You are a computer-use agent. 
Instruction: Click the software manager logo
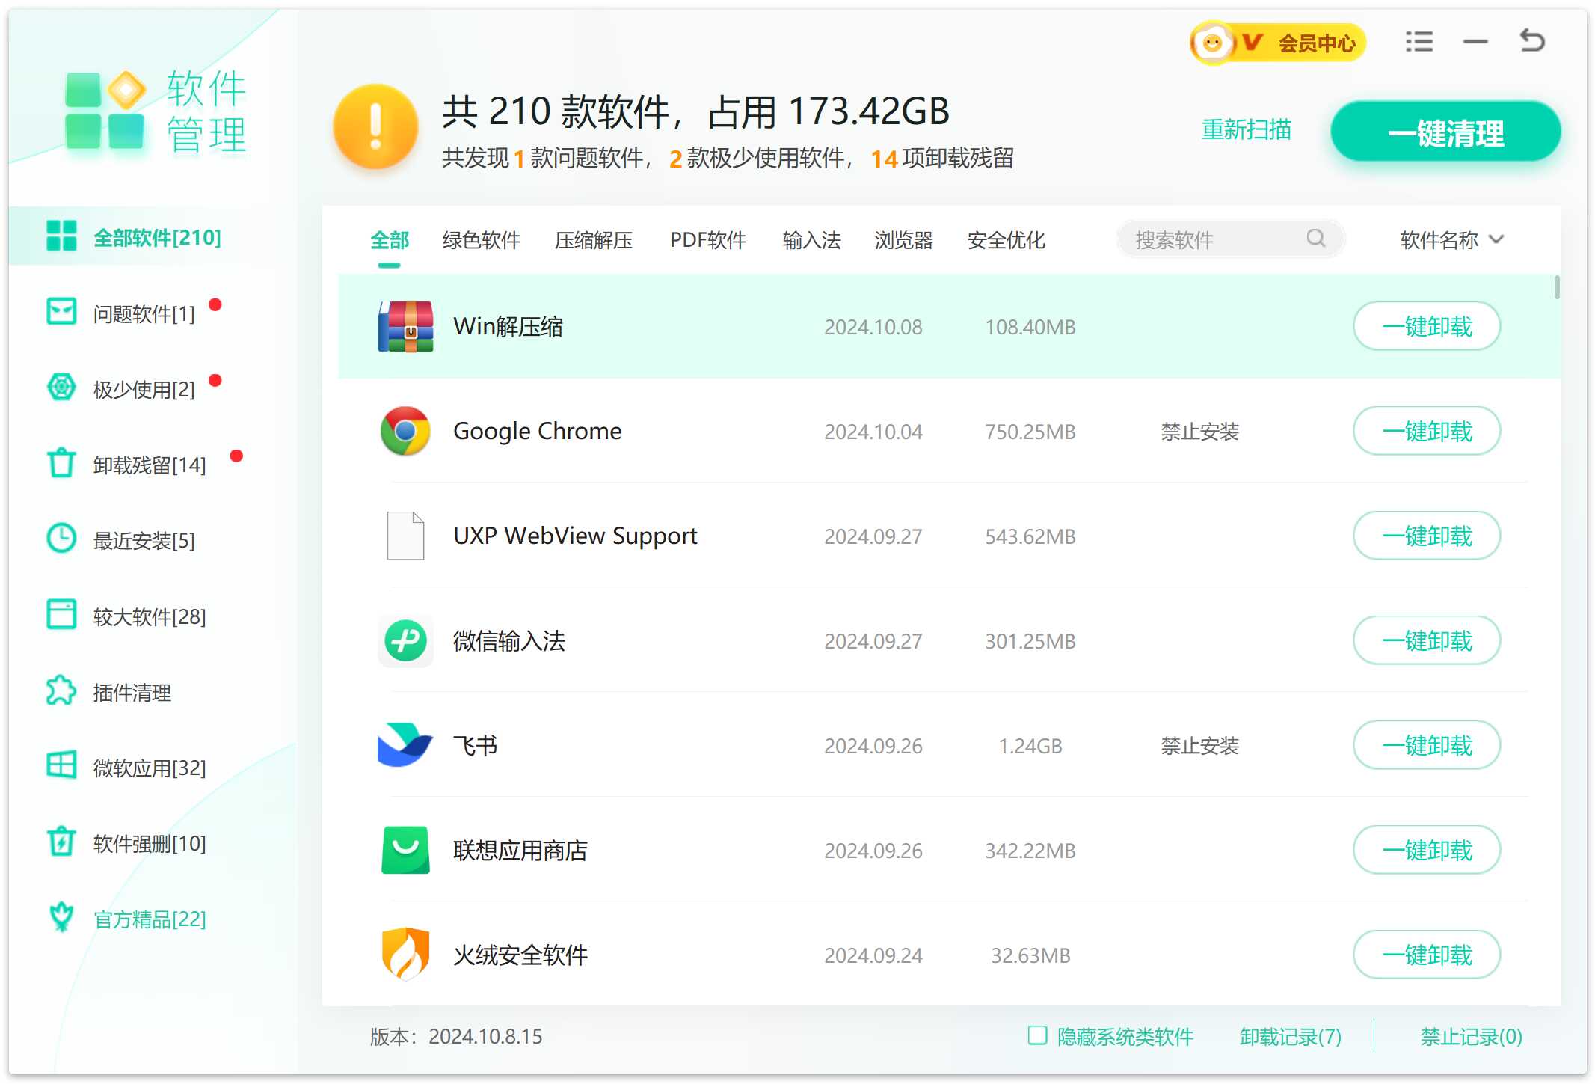pos(105,111)
